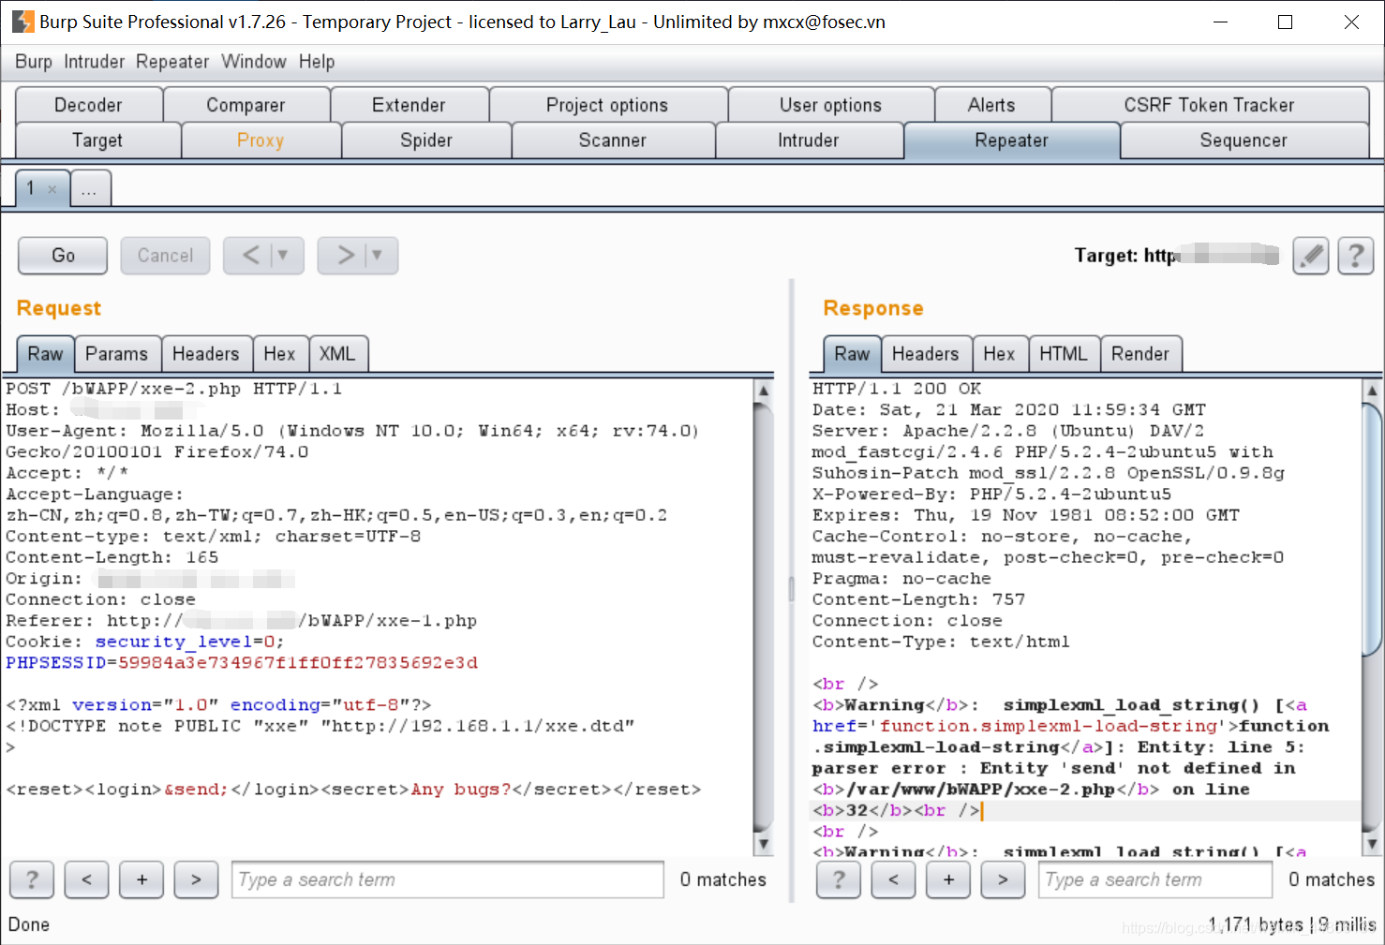Go to previous match in response search

pyautogui.click(x=893, y=879)
